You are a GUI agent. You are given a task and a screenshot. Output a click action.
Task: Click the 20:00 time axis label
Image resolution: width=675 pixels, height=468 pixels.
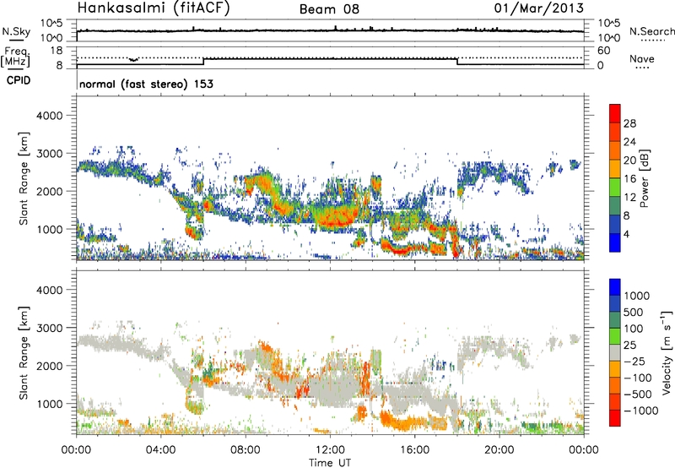499,450
